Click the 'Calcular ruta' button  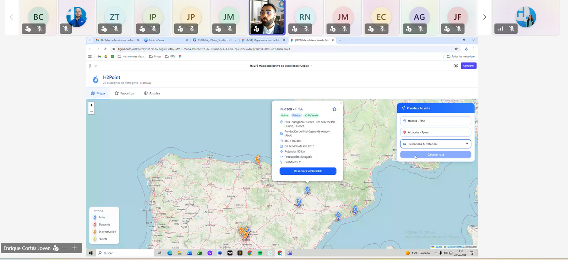click(436, 155)
